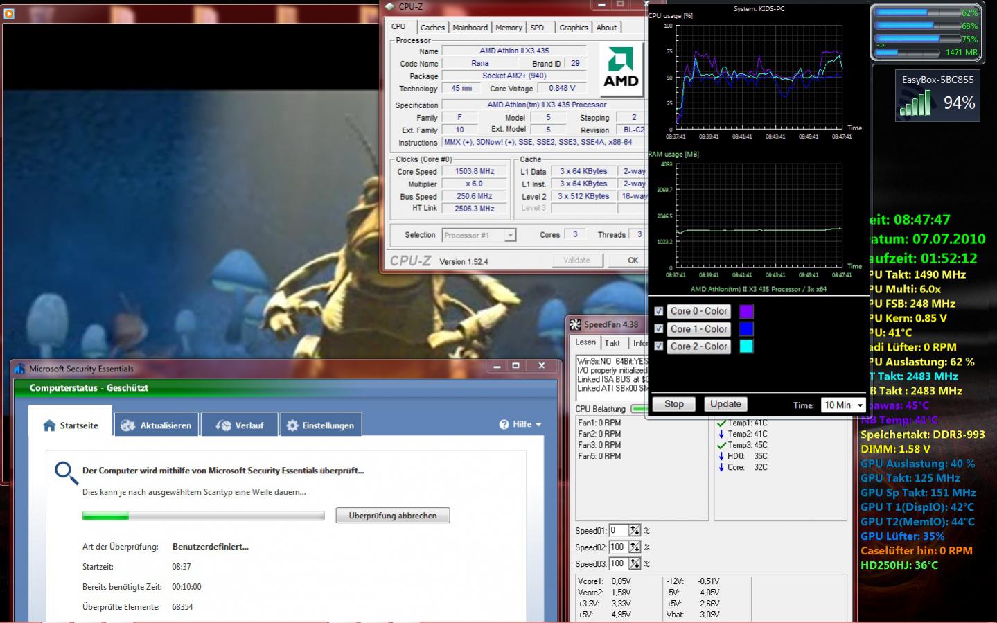
Task: Click the Microsoft Security Essentials title icon
Action: (x=20, y=369)
